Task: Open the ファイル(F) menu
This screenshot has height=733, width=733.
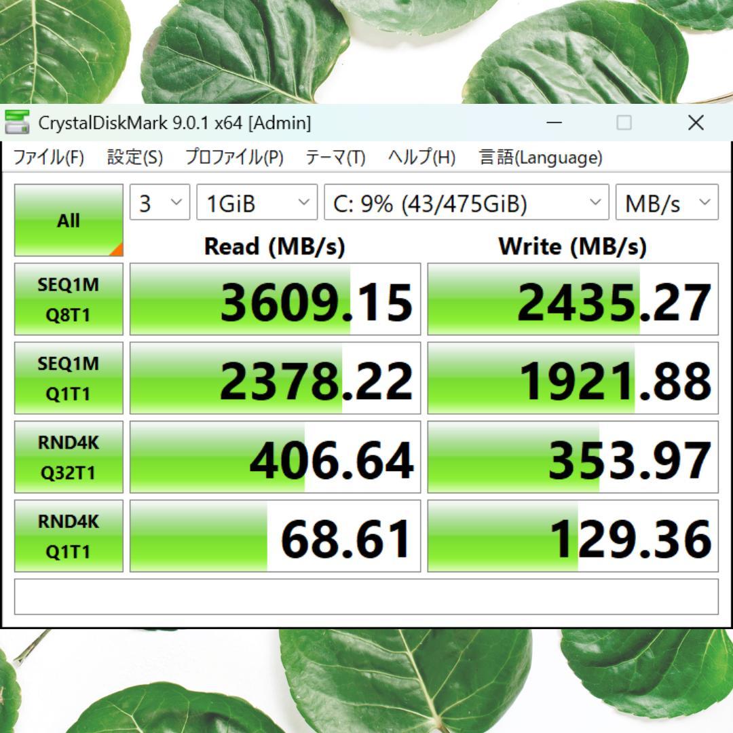Action: click(x=48, y=158)
